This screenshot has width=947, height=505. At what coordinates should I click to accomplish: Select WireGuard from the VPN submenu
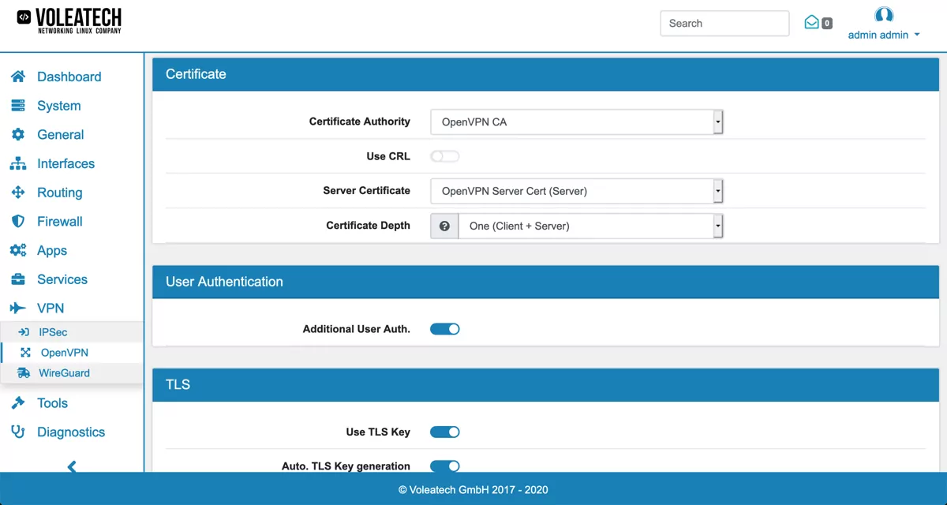coord(63,372)
